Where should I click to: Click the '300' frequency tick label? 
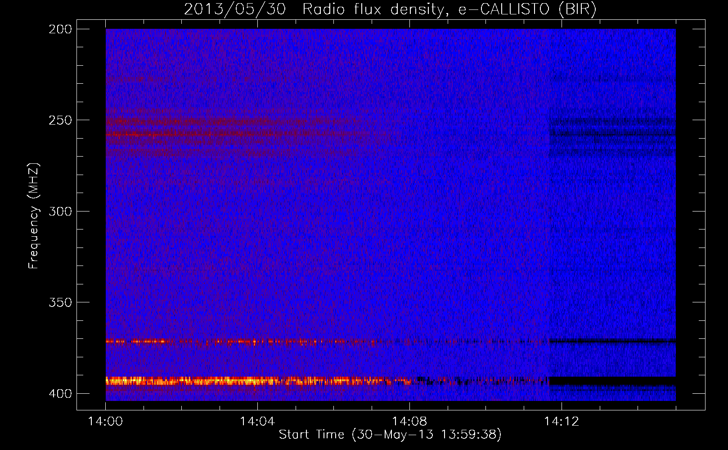(60, 211)
